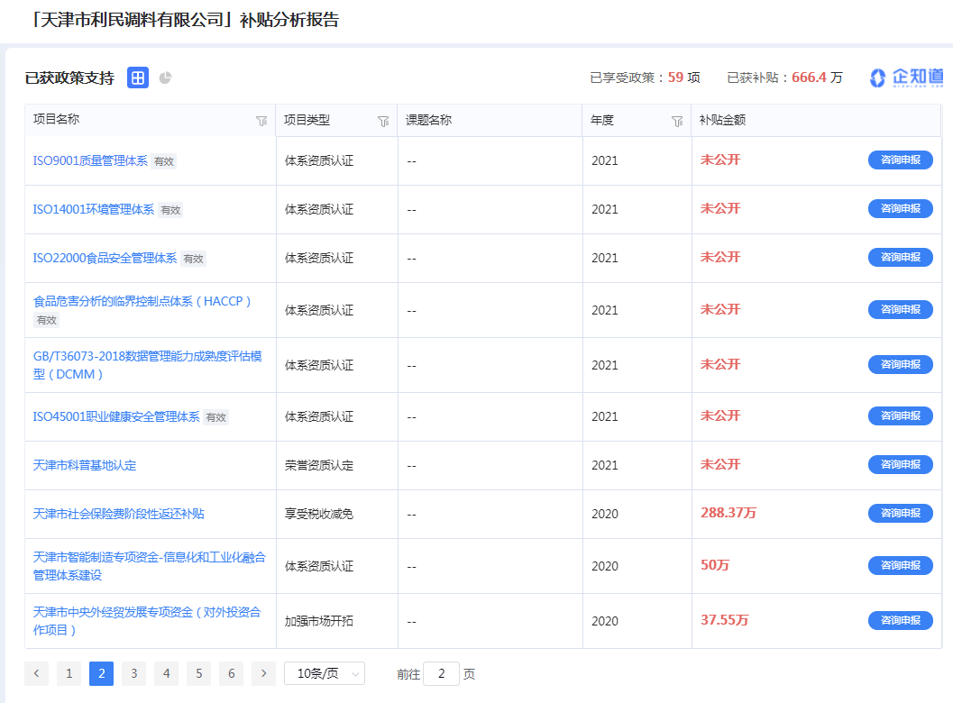953x703 pixels.
Task: Click the 享受税收减免 project type cell
Action: [x=319, y=514]
